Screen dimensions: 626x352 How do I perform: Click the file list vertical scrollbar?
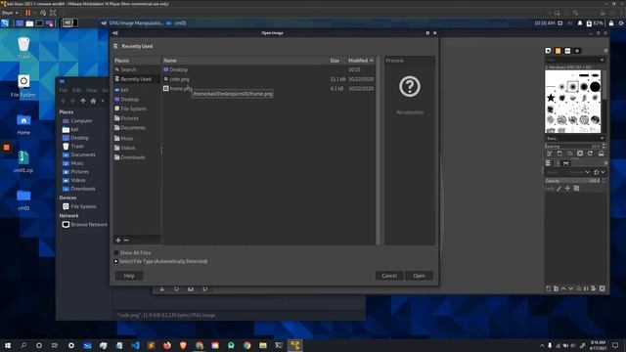coord(378,150)
